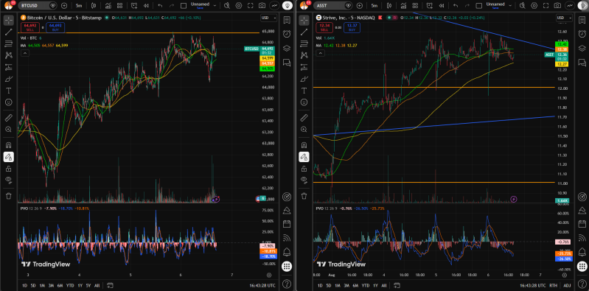
Task: Open notifications bell beside ASST chart
Action: [582, 251]
